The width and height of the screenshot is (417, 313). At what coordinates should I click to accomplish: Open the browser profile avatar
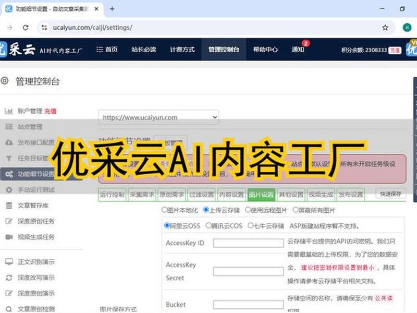(x=407, y=28)
